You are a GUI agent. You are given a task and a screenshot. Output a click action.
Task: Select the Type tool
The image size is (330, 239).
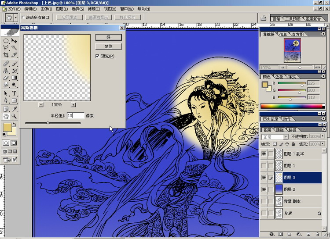pyautogui.click(x=14, y=93)
